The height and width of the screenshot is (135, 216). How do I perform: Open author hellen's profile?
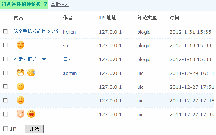click(x=69, y=32)
